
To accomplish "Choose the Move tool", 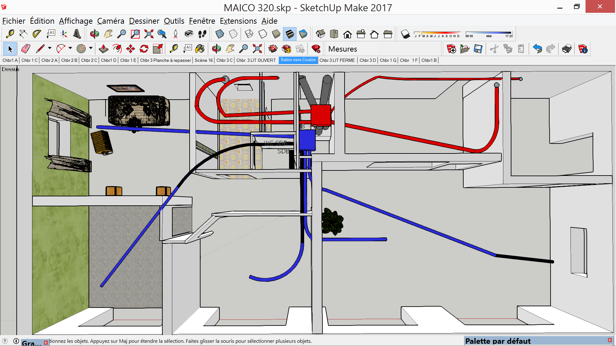I will click(x=131, y=49).
